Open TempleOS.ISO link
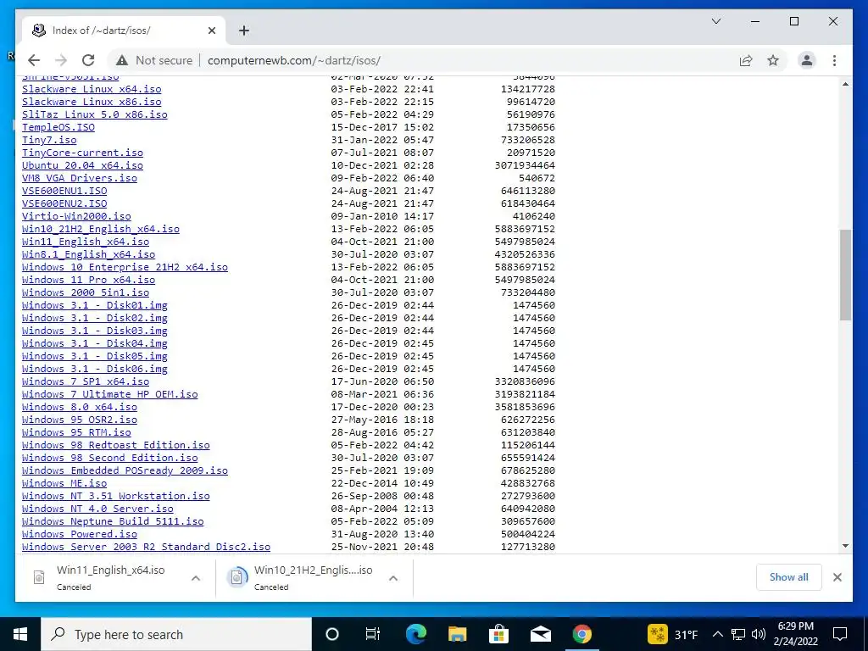This screenshot has width=868, height=651. pyautogui.click(x=58, y=127)
